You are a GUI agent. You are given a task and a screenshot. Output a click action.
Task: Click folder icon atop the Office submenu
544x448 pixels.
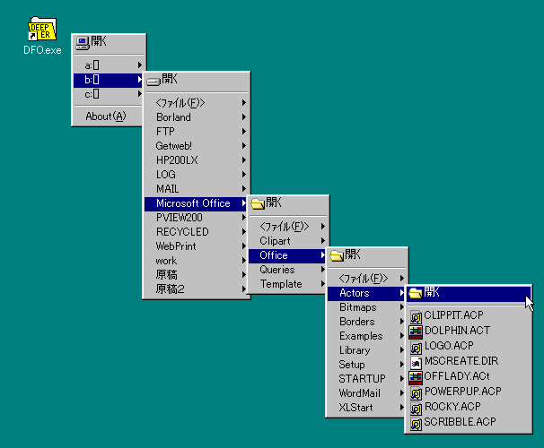tap(337, 255)
